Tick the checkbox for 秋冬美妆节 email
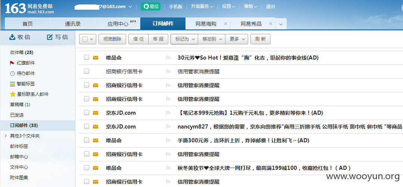This screenshot has width=403, height=187. click(x=87, y=168)
